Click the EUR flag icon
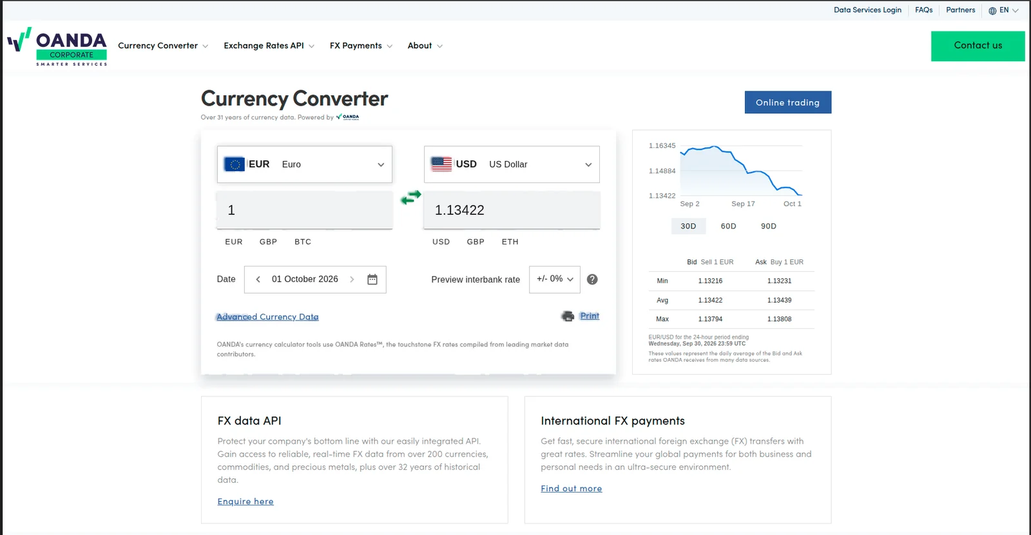1031x535 pixels. (235, 164)
